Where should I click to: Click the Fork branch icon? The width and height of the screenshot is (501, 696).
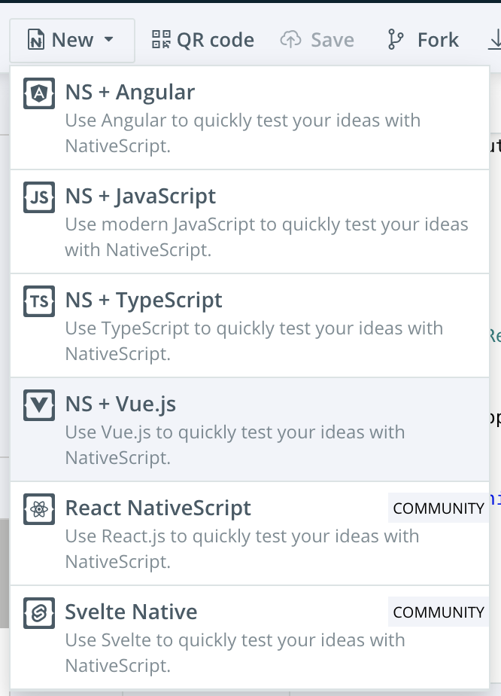tap(395, 39)
